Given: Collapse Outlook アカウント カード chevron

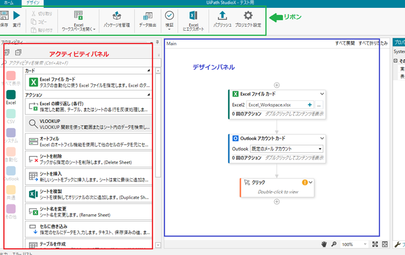Looking at the screenshot, I should coord(322,138).
